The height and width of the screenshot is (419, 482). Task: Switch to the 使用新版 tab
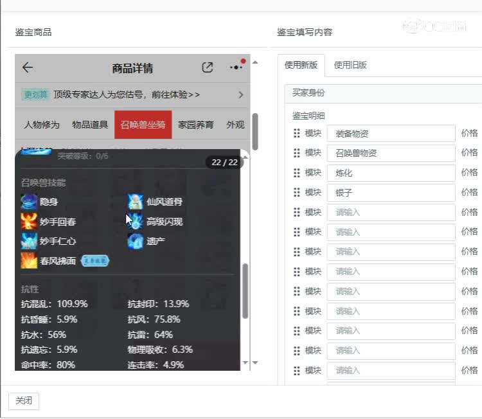(301, 65)
